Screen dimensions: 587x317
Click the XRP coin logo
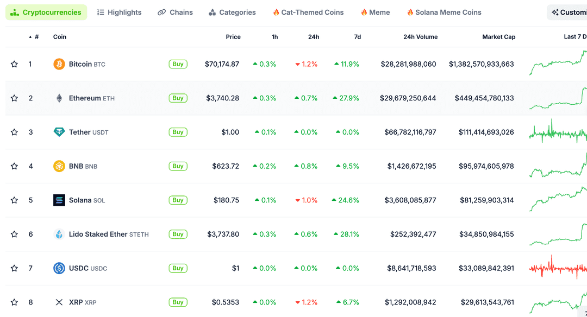(59, 302)
